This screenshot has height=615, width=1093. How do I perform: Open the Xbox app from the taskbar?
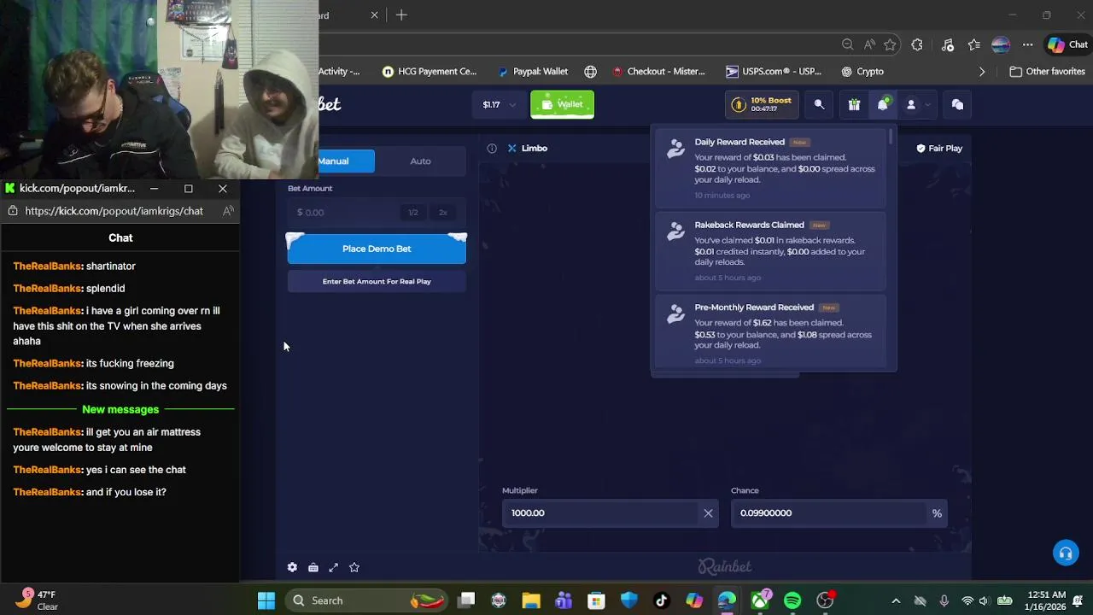point(760,600)
